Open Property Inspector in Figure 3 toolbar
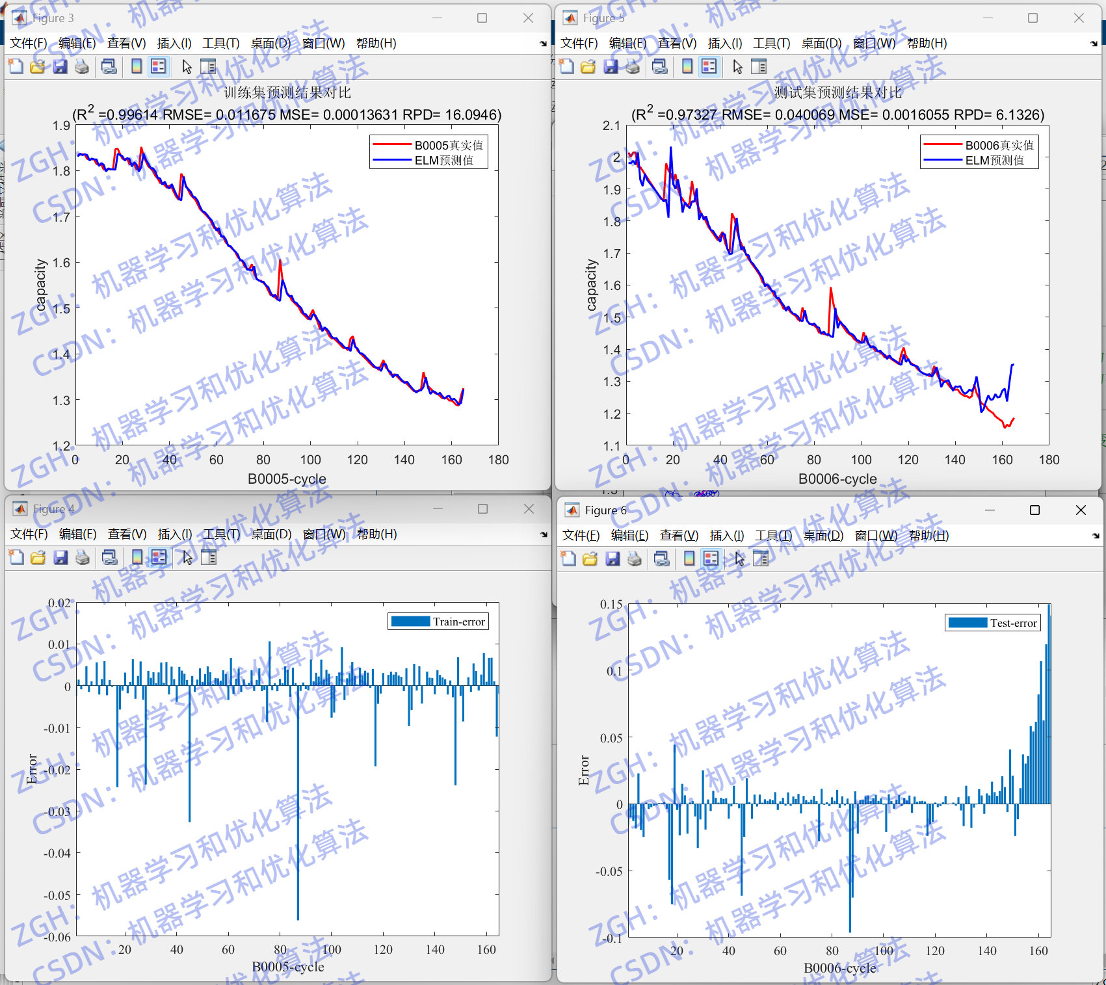Viewport: 1106px width, 985px height. tap(208, 66)
